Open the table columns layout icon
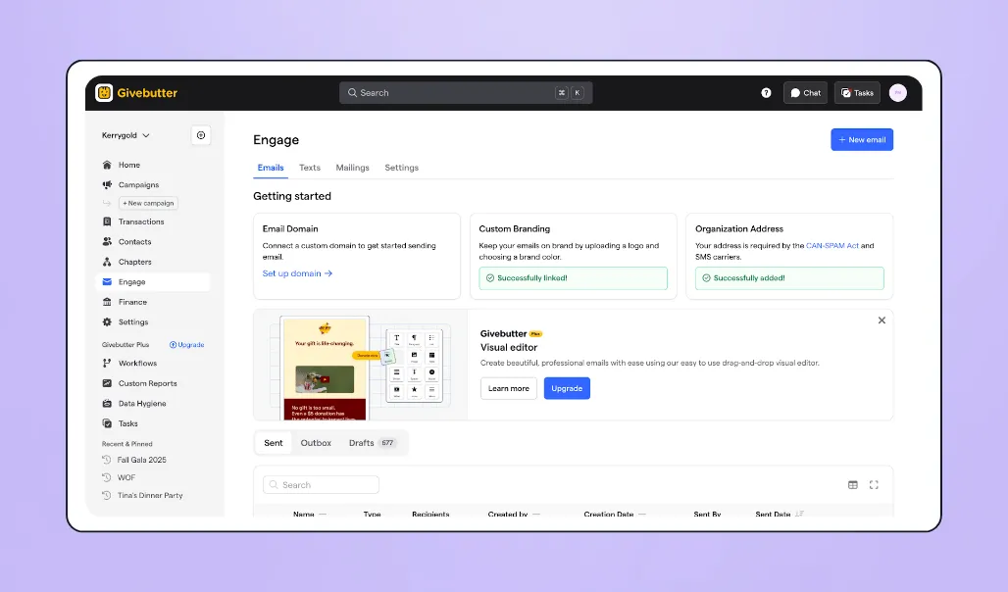The image size is (1008, 592). (x=852, y=484)
